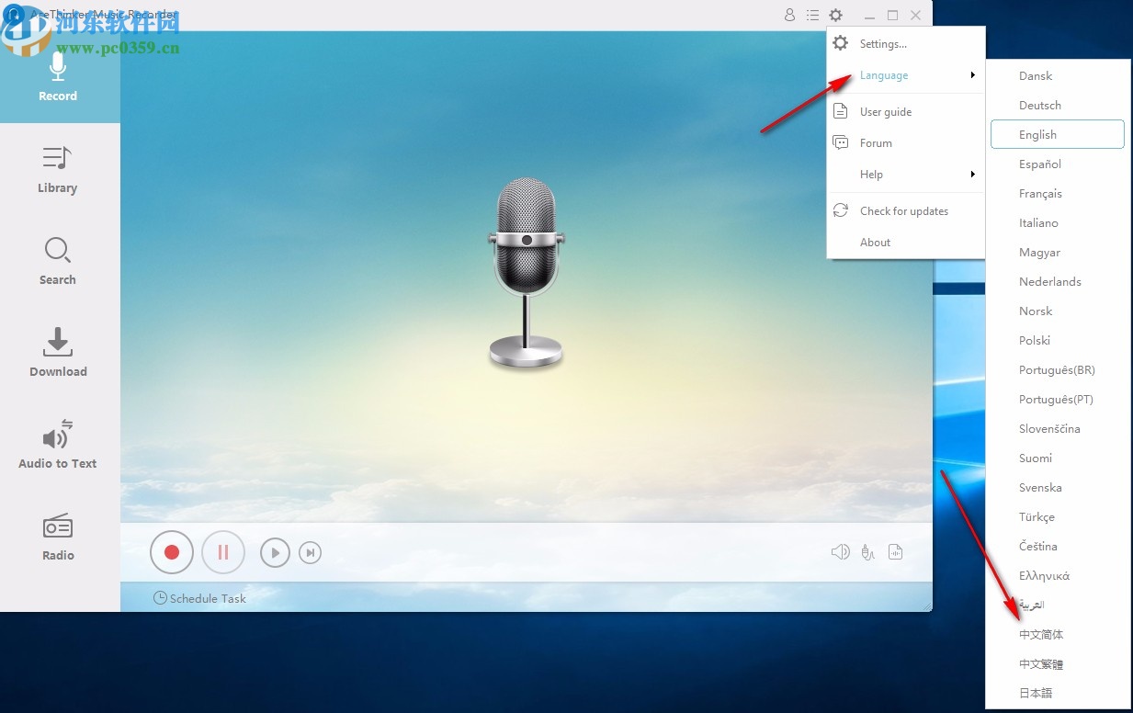
Task: Open the Library section
Action: click(58, 170)
